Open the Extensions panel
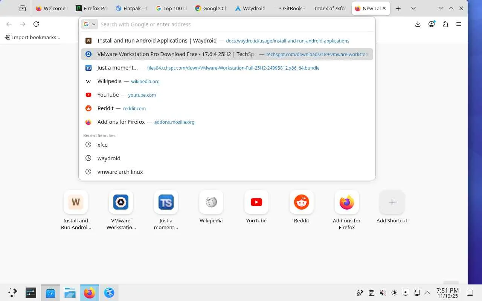 click(445, 24)
